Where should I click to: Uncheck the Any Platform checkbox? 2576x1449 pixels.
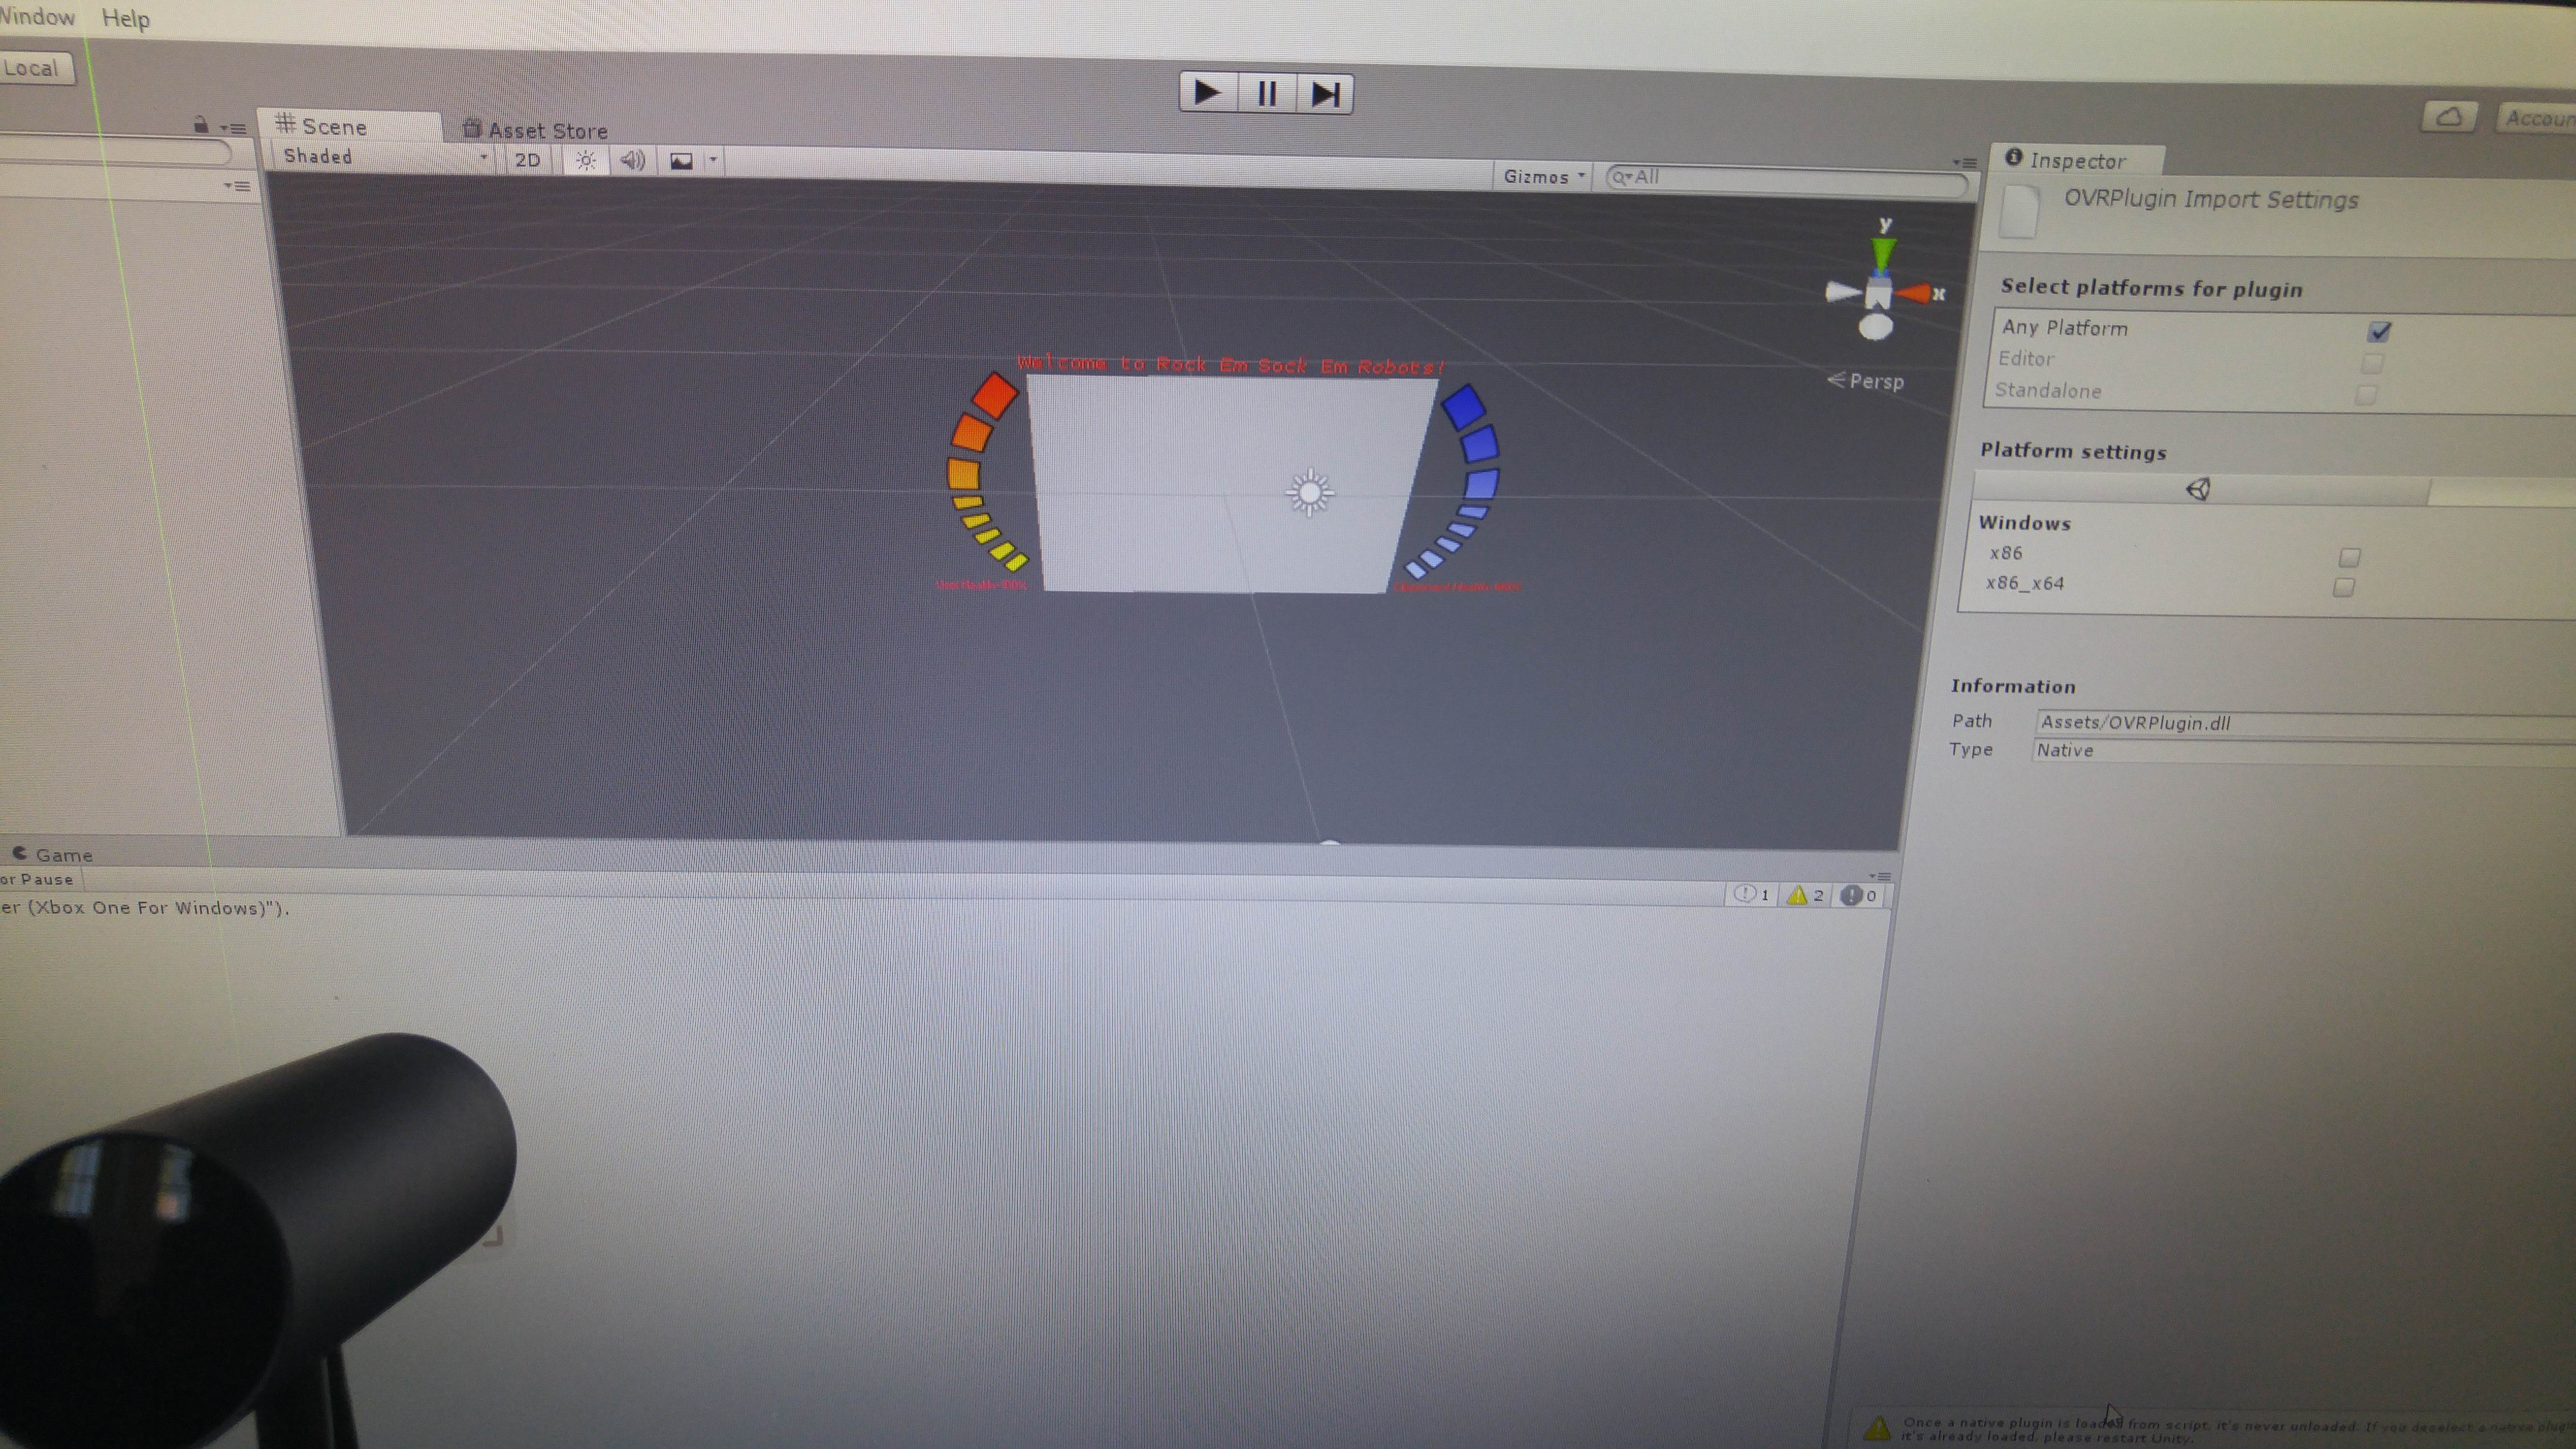(x=2379, y=331)
